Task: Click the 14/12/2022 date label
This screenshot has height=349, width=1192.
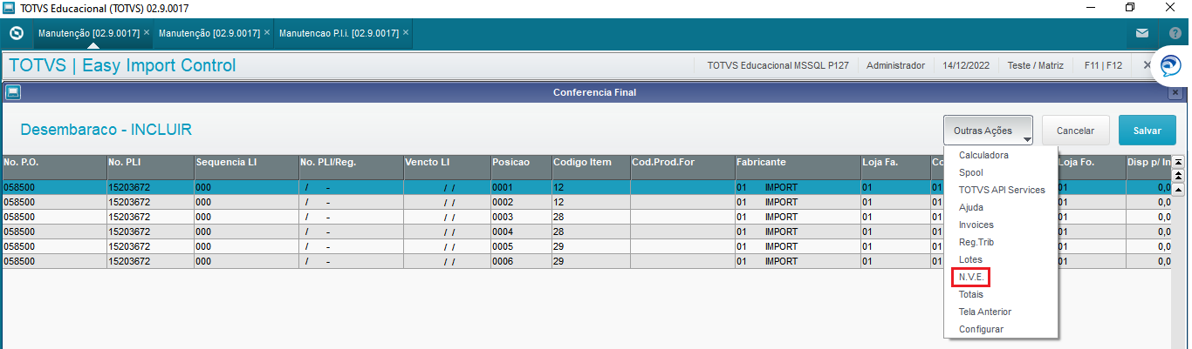Action: click(966, 65)
